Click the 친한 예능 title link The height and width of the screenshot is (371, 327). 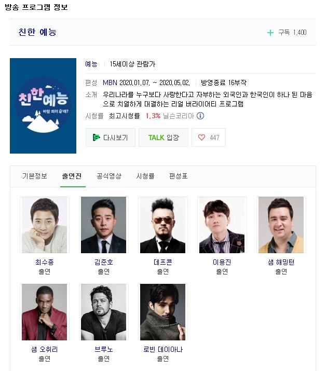pos(37,32)
